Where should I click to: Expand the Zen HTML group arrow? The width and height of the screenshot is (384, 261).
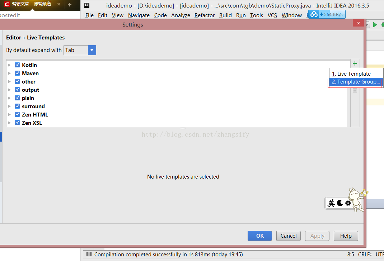(9, 114)
